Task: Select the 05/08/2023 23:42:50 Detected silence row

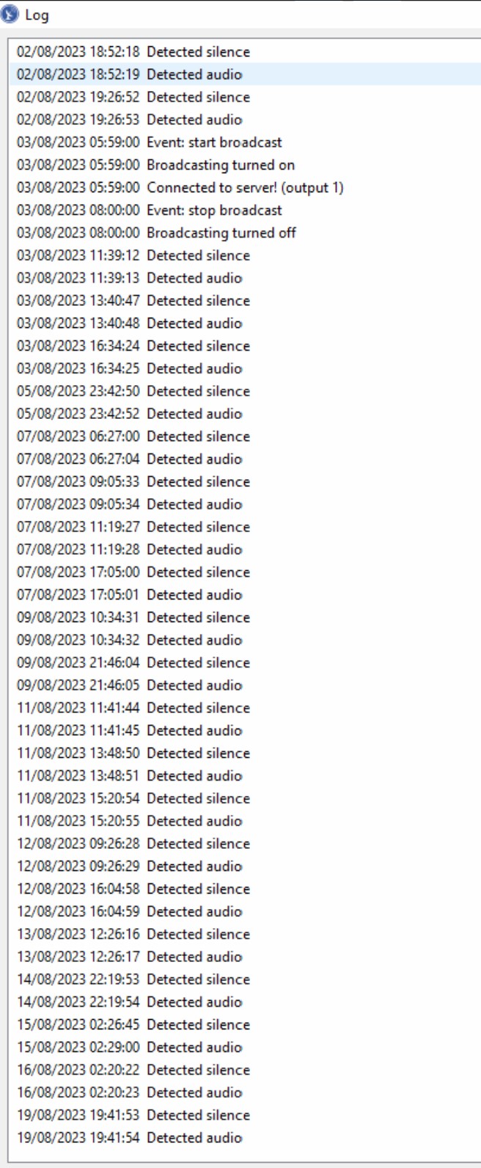Action: tap(246, 391)
